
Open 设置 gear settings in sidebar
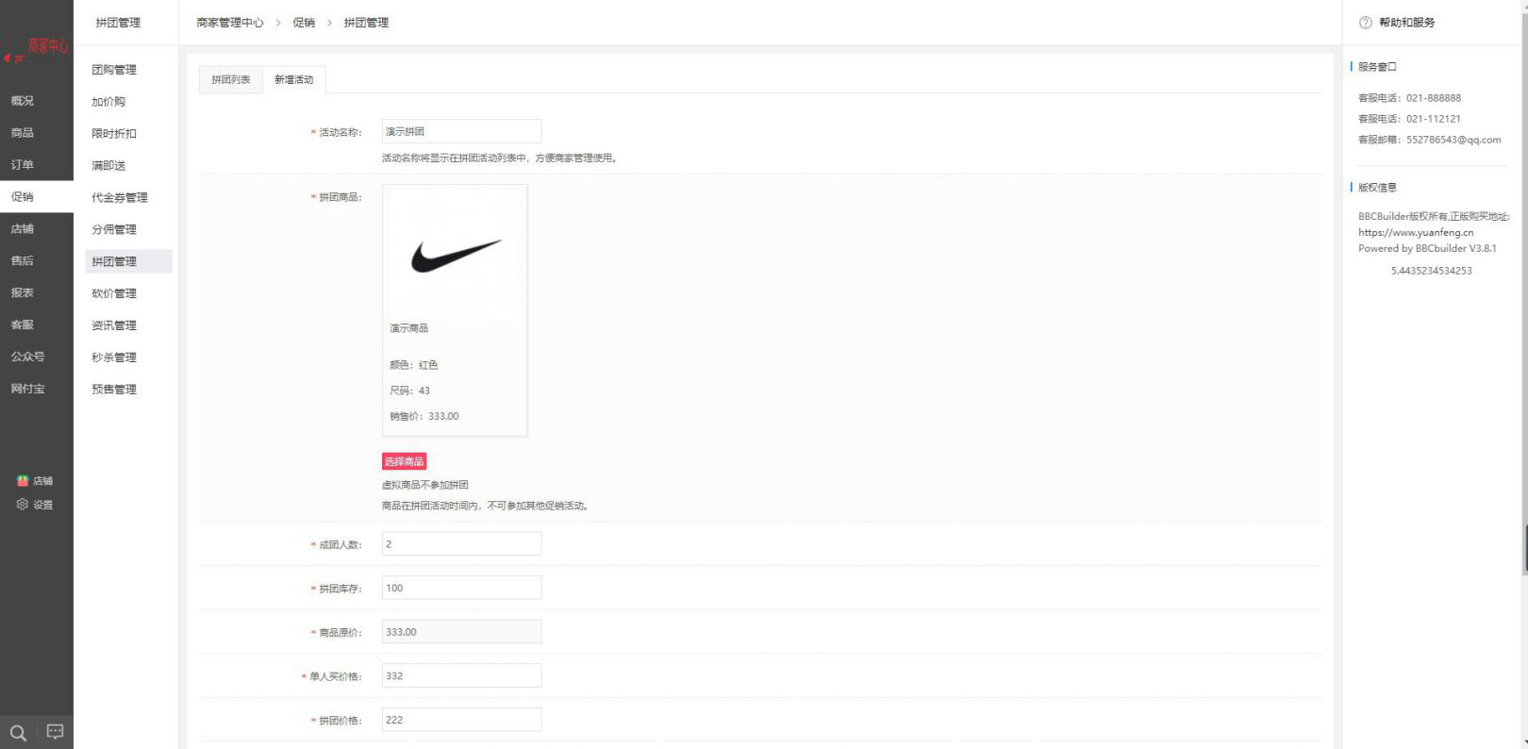35,505
